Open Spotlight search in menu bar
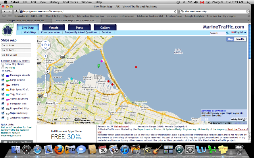254x158 pixels. [x=248, y=2]
